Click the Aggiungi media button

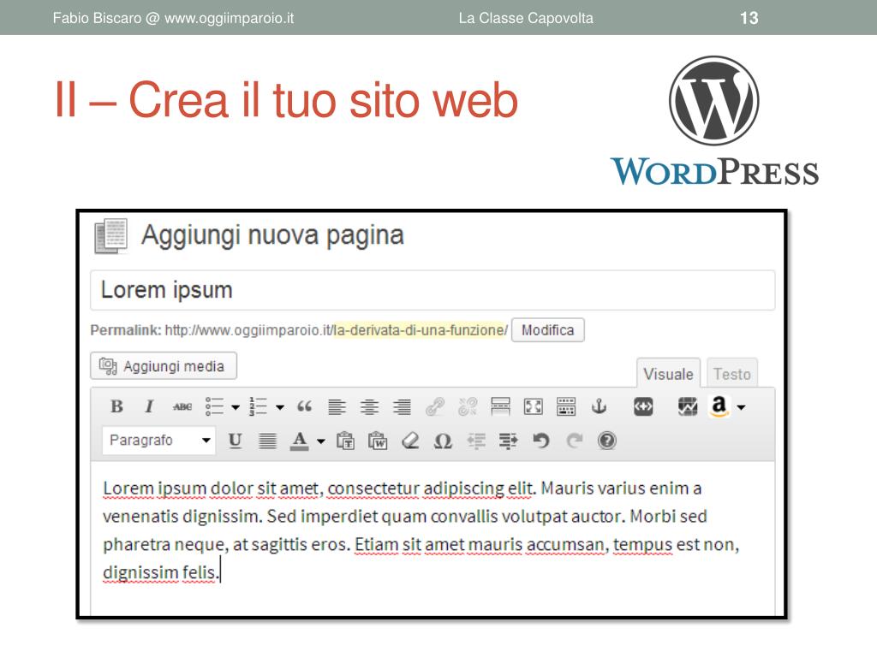pyautogui.click(x=164, y=366)
